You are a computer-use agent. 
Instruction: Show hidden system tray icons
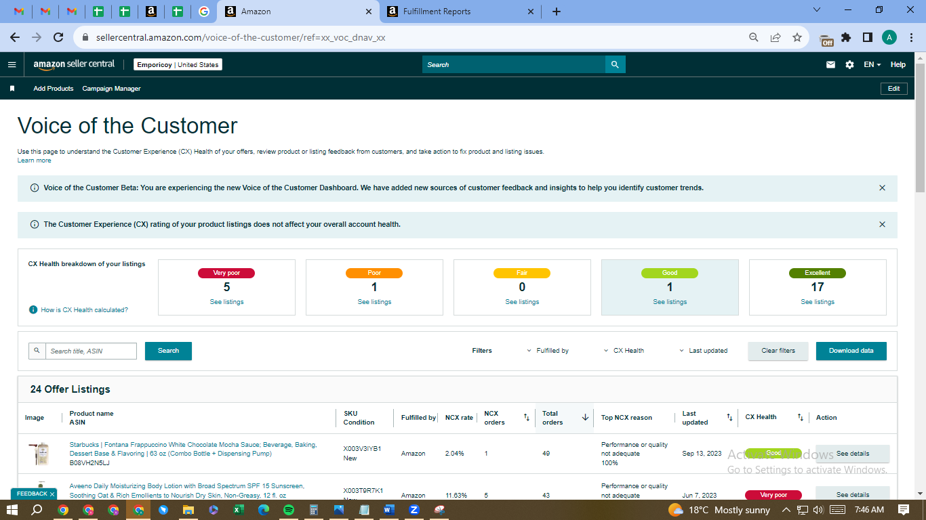[786, 509]
